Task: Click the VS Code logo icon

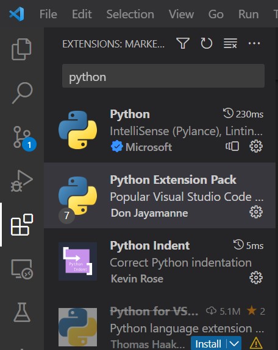Action: click(17, 14)
